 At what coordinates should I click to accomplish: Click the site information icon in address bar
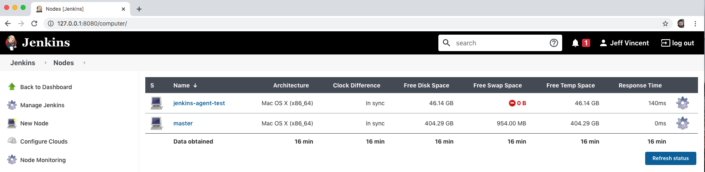tap(51, 24)
